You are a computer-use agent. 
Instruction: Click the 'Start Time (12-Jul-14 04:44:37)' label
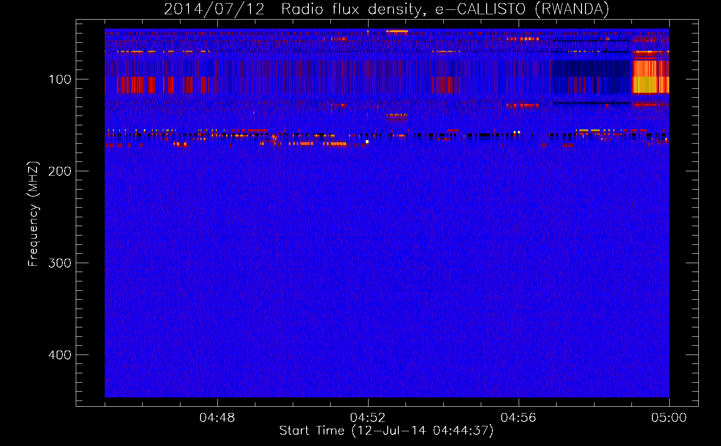[386, 431]
